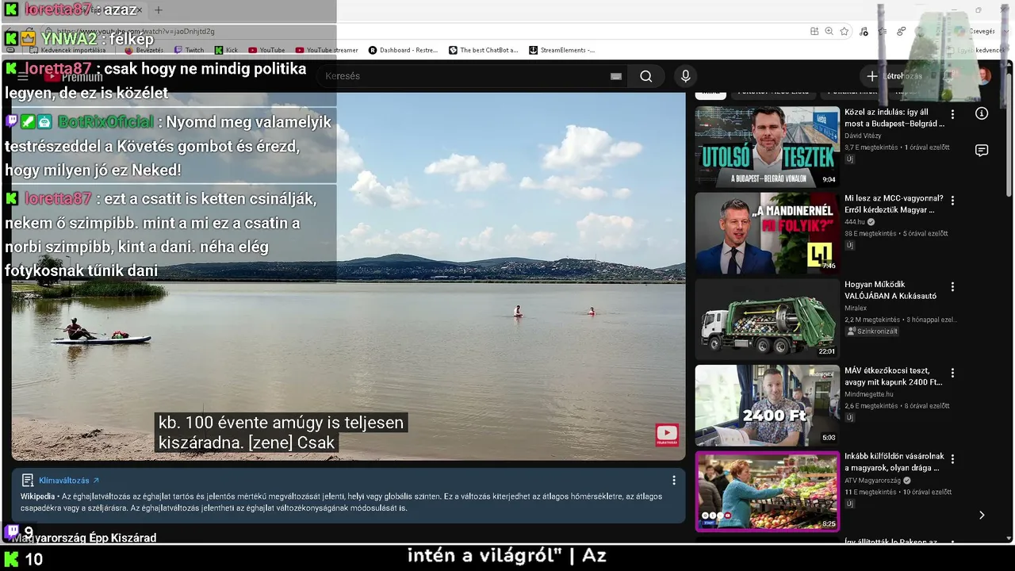Open more options for 'Közel az indulás' video
The width and height of the screenshot is (1015, 571).
pyautogui.click(x=953, y=114)
